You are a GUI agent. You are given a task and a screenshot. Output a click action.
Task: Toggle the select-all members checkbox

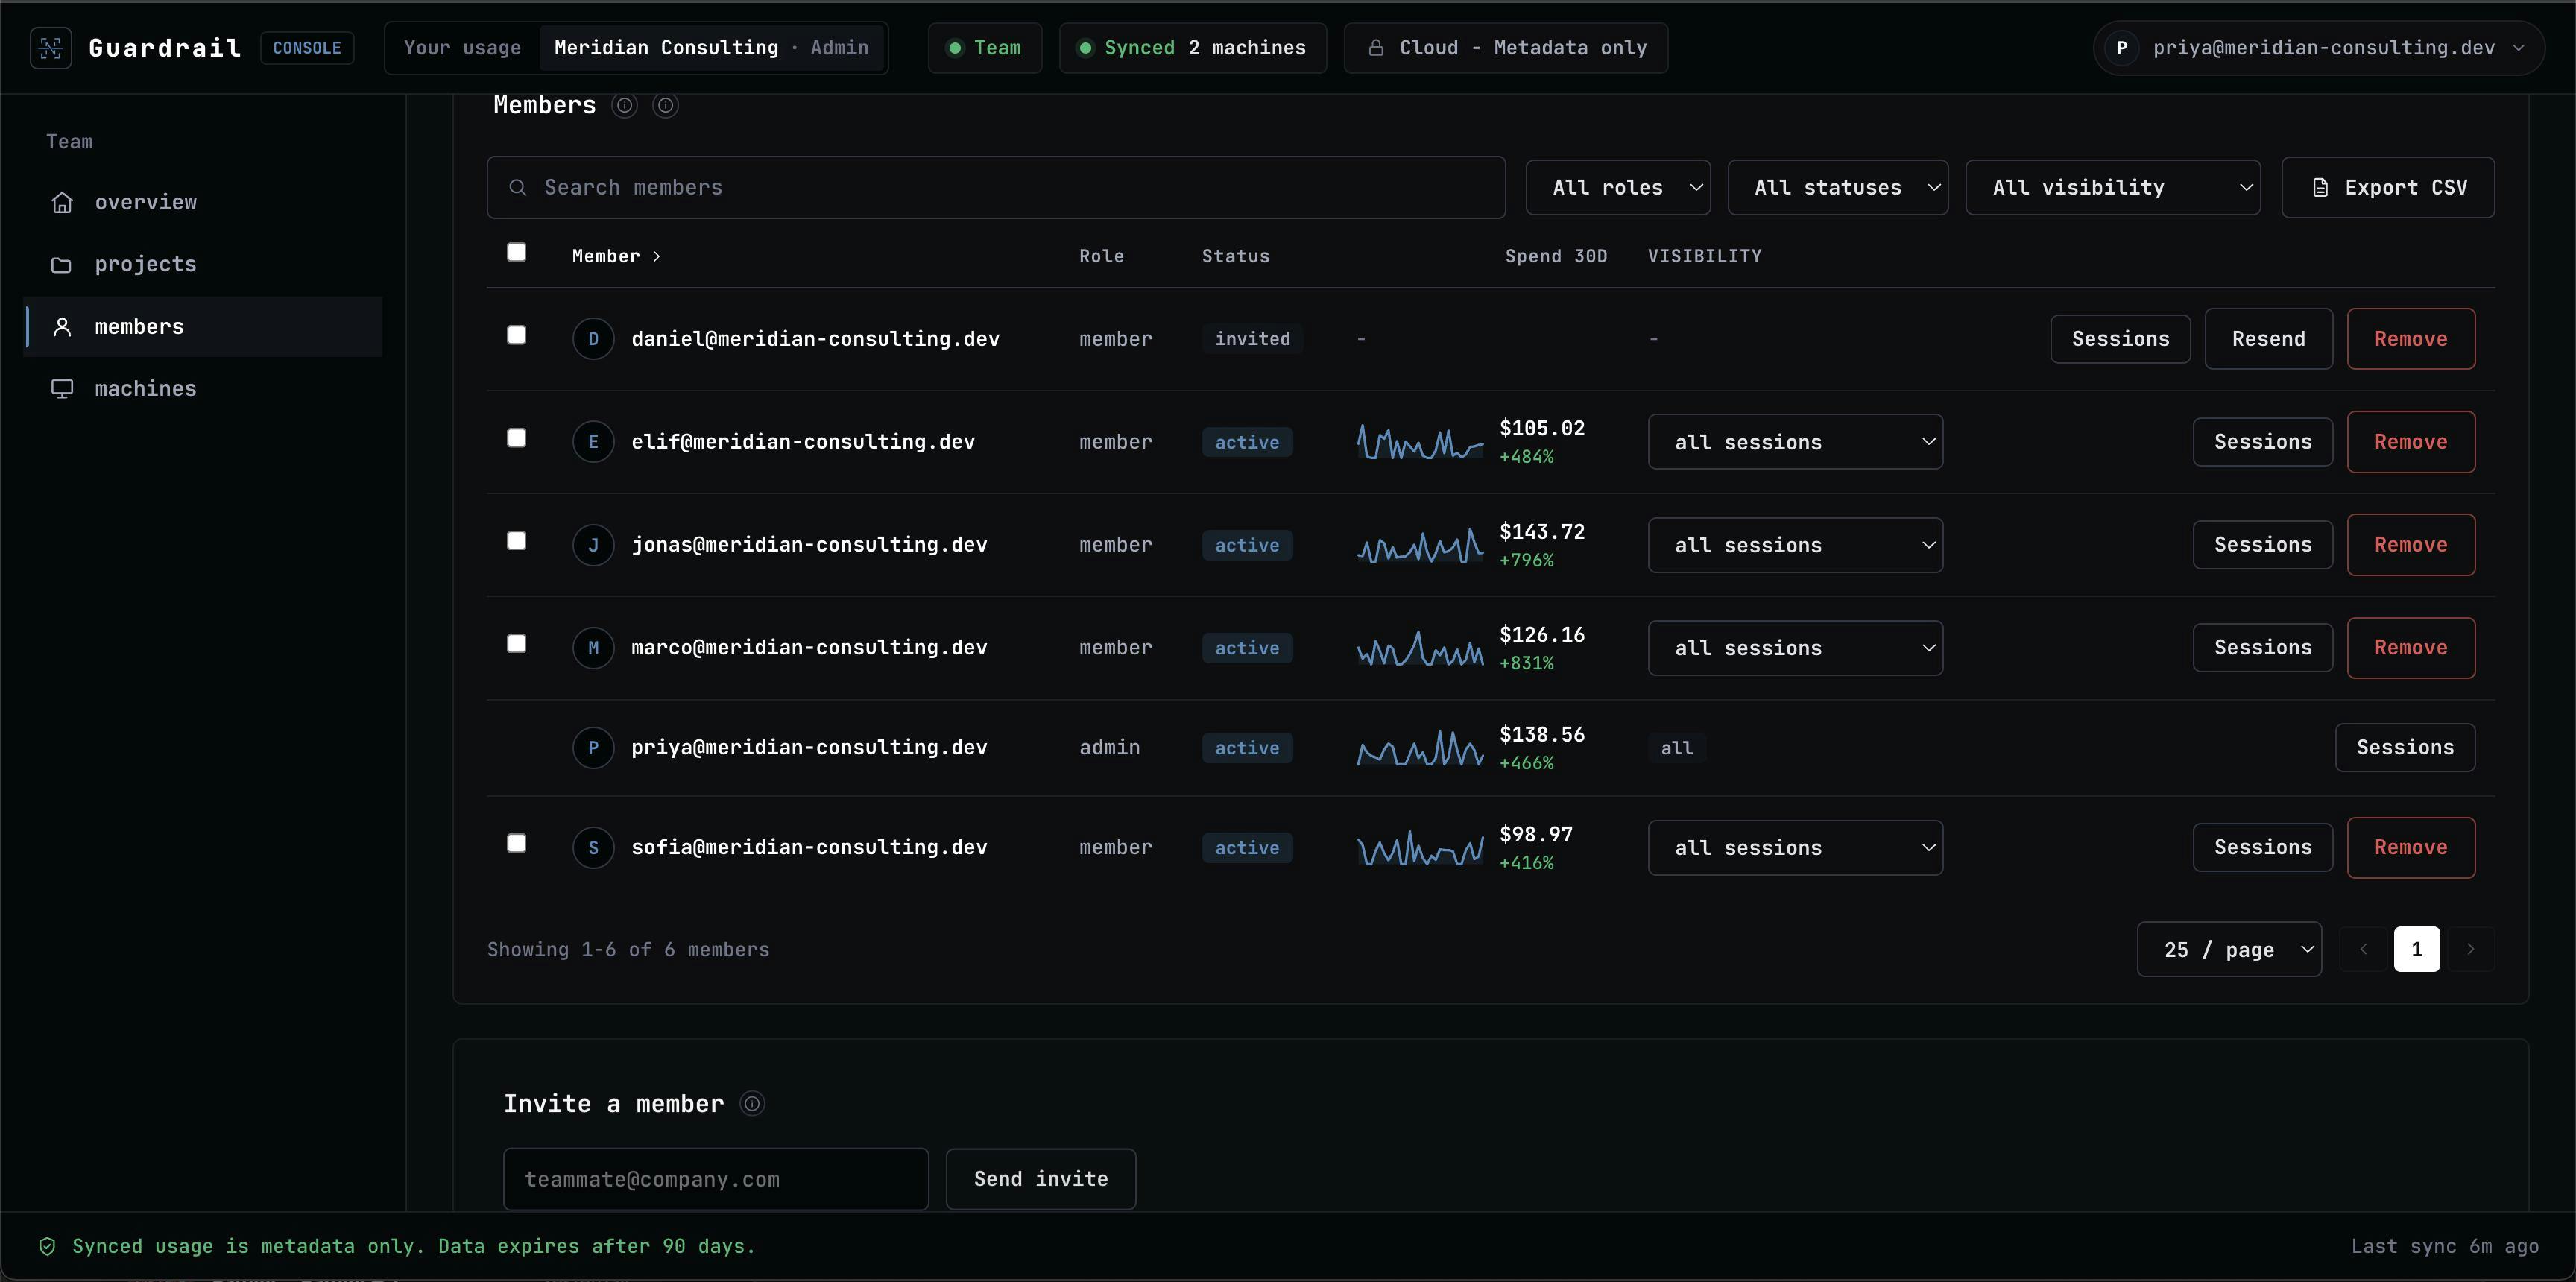tap(516, 252)
